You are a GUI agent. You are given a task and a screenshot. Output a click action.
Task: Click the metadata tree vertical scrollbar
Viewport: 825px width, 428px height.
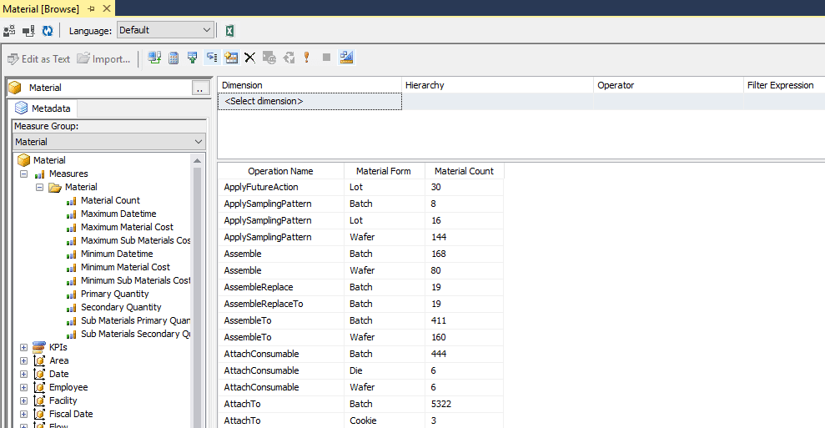point(198,292)
